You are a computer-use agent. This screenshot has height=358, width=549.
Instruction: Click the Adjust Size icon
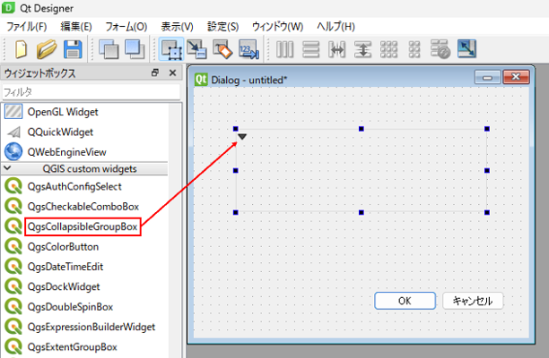coord(466,49)
